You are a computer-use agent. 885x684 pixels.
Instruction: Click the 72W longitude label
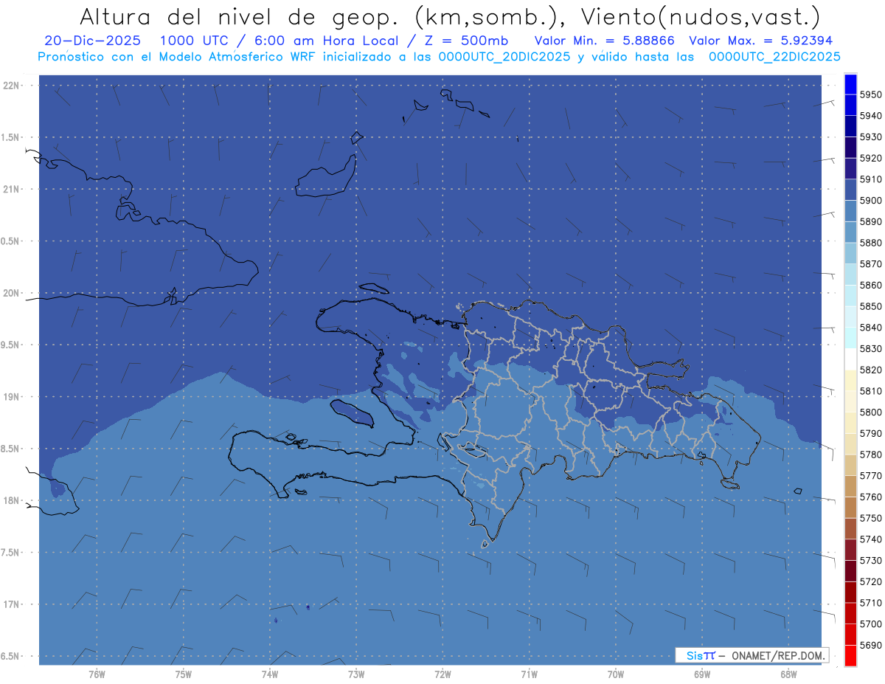[442, 674]
